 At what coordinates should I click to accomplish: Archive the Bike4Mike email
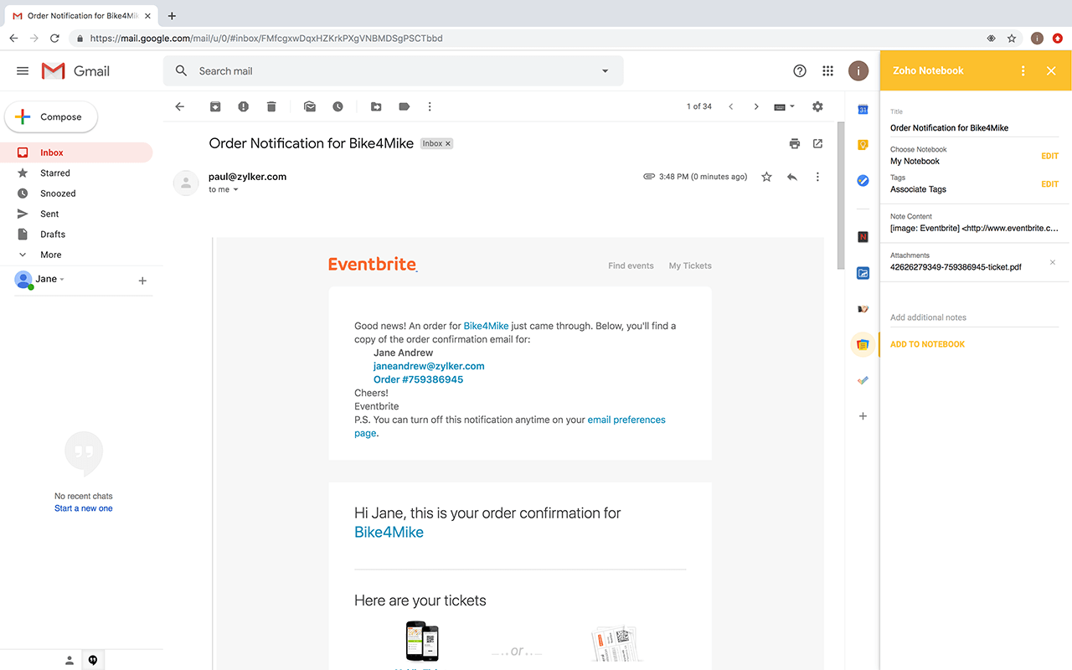214,106
